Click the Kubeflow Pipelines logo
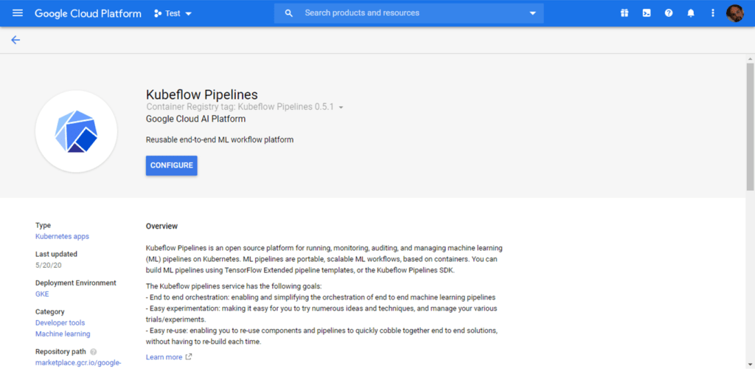 tap(76, 131)
